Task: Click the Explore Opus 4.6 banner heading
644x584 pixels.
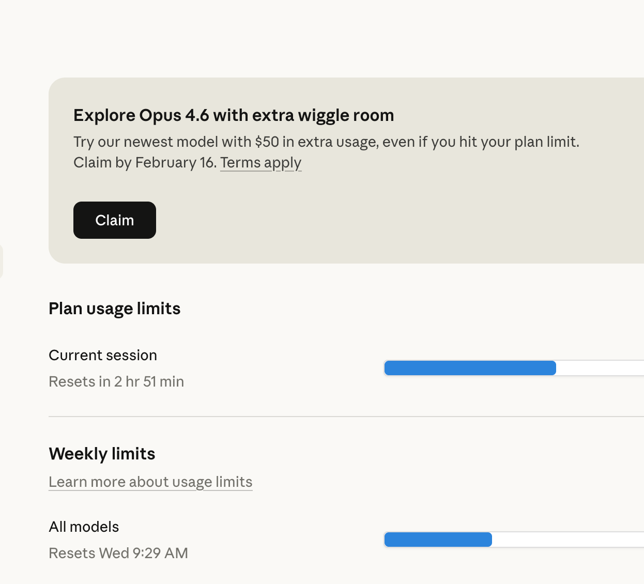Action: (x=234, y=115)
